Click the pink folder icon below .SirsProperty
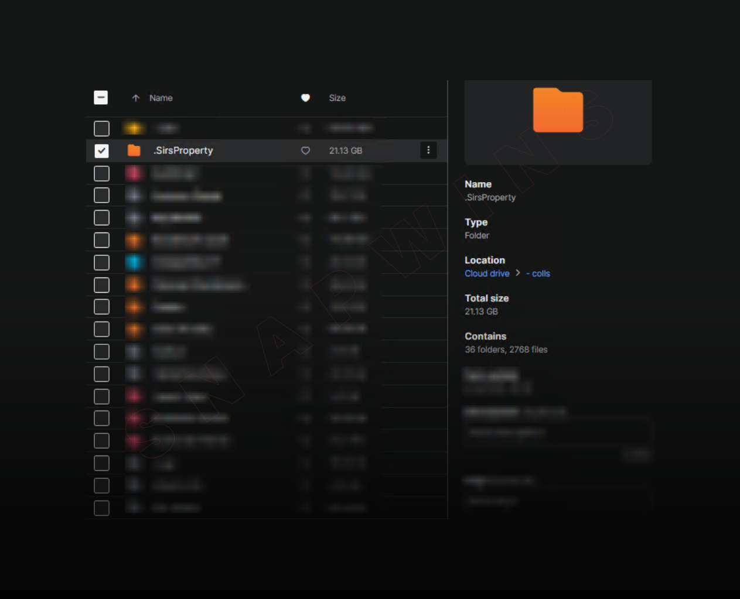This screenshot has width=740, height=599. (x=134, y=173)
